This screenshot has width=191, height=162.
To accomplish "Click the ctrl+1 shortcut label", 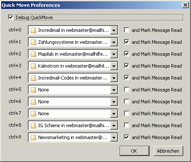I will click(x=15, y=42).
